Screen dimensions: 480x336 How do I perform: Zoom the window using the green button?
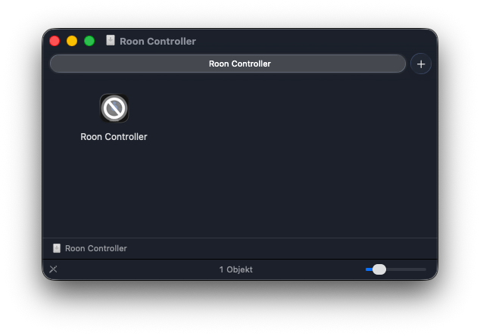pos(89,41)
